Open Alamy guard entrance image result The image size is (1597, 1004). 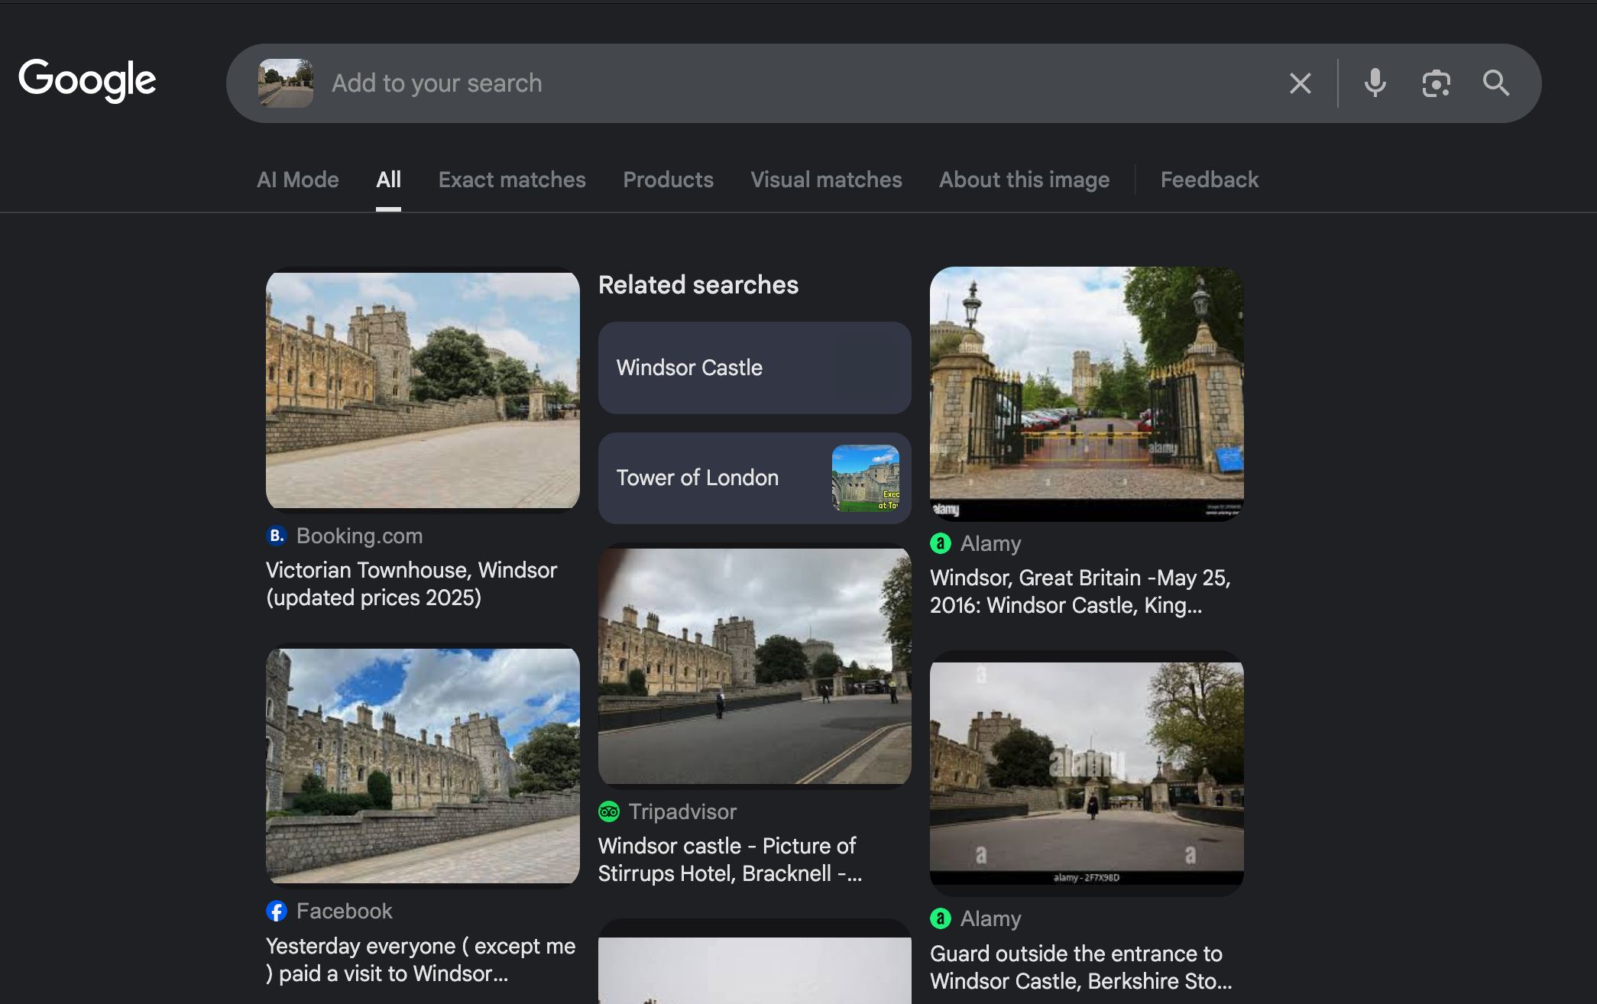(1087, 773)
